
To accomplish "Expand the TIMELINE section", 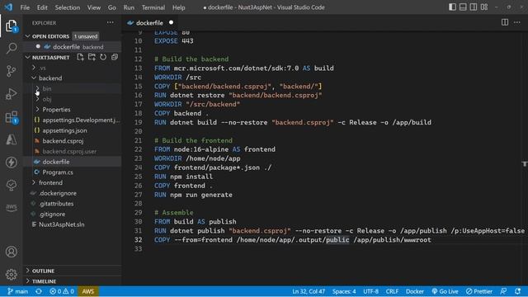I will [27, 281].
